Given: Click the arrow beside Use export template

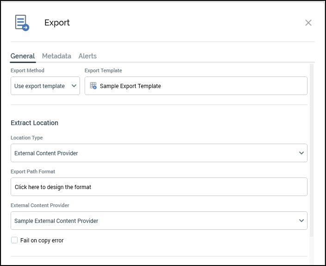Looking at the screenshot, I should [x=74, y=86].
